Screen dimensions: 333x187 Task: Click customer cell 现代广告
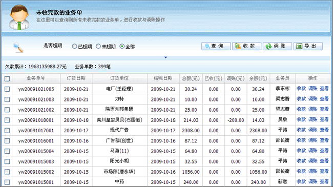coord(119,130)
